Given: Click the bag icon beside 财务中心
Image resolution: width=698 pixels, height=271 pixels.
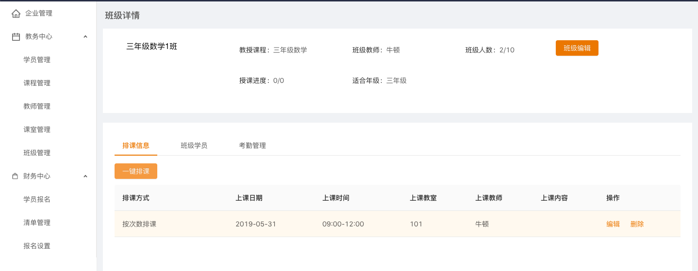Looking at the screenshot, I should pos(15,176).
